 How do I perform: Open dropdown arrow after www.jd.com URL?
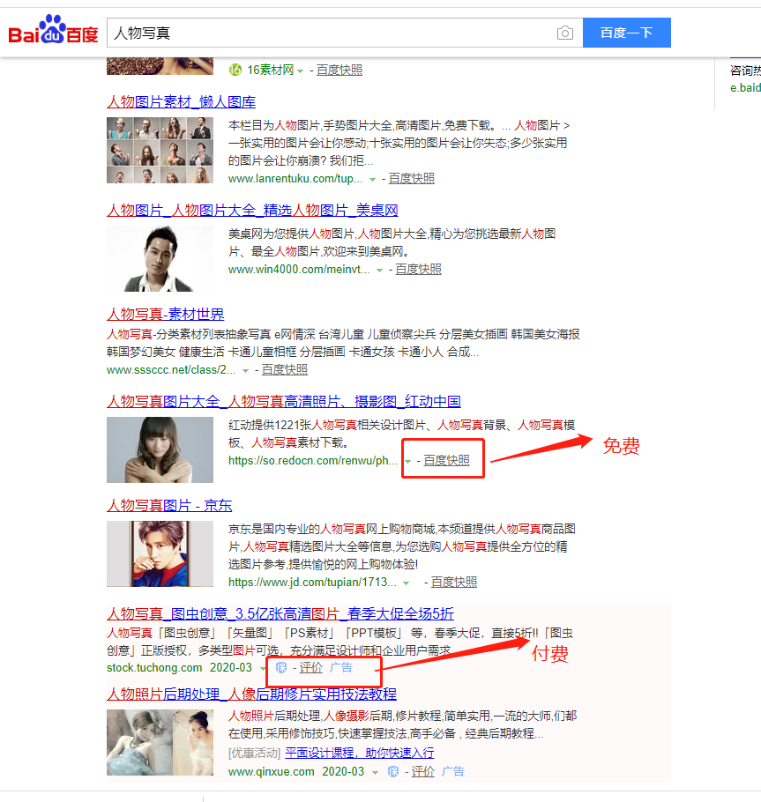point(406,583)
